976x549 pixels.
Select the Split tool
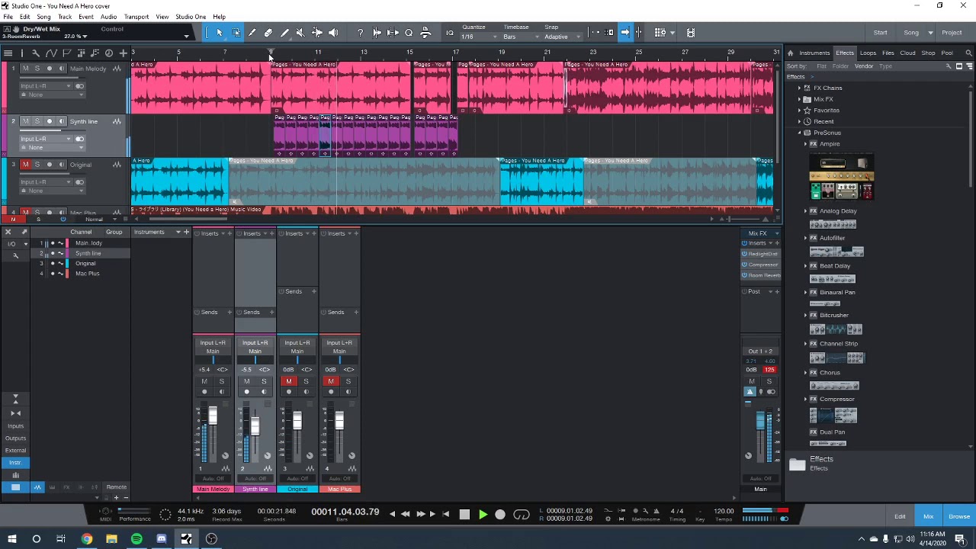(252, 33)
